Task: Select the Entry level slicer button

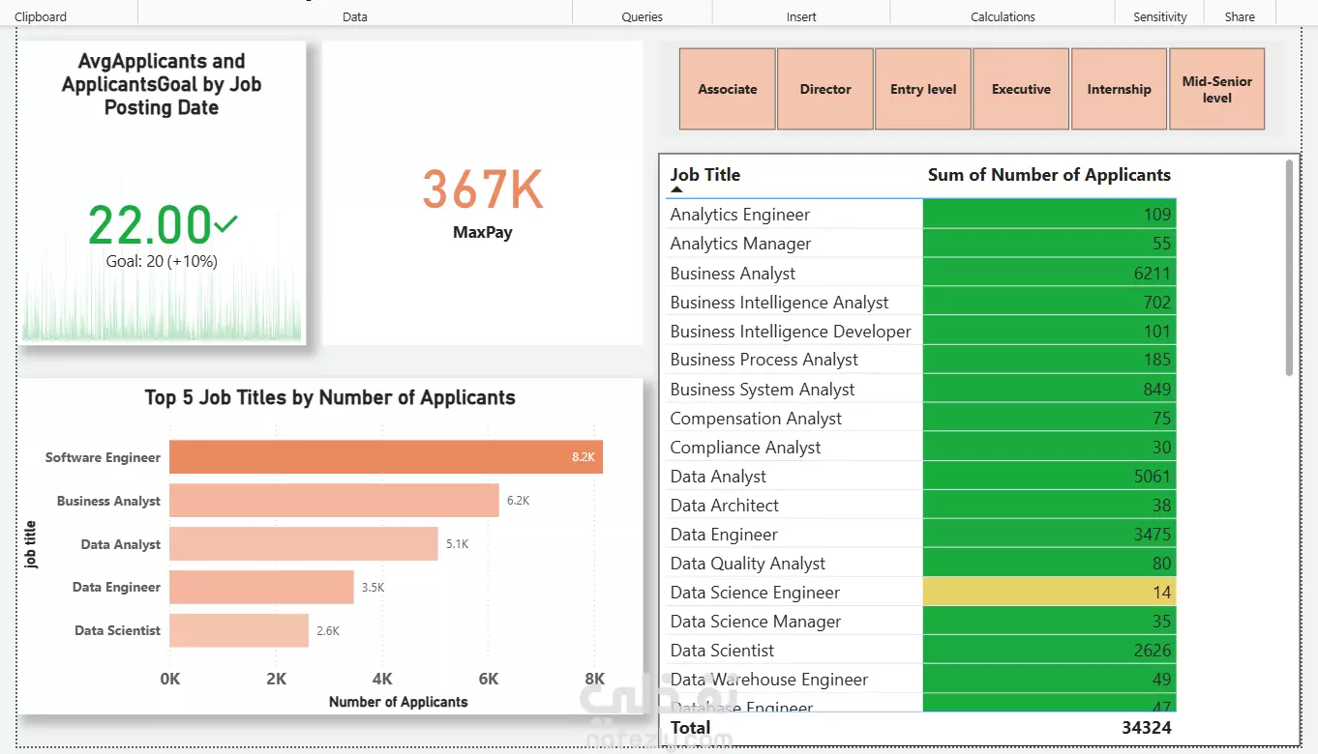Action: pos(923,89)
